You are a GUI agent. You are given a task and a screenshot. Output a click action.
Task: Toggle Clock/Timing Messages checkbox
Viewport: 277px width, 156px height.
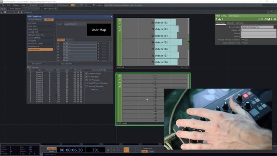tap(87, 83)
